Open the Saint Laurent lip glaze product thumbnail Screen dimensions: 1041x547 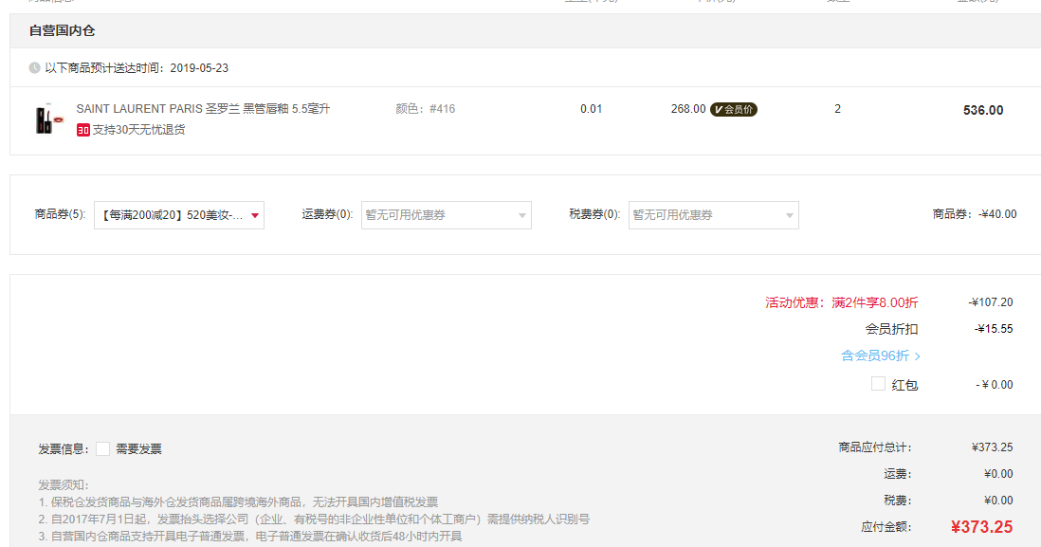50,119
